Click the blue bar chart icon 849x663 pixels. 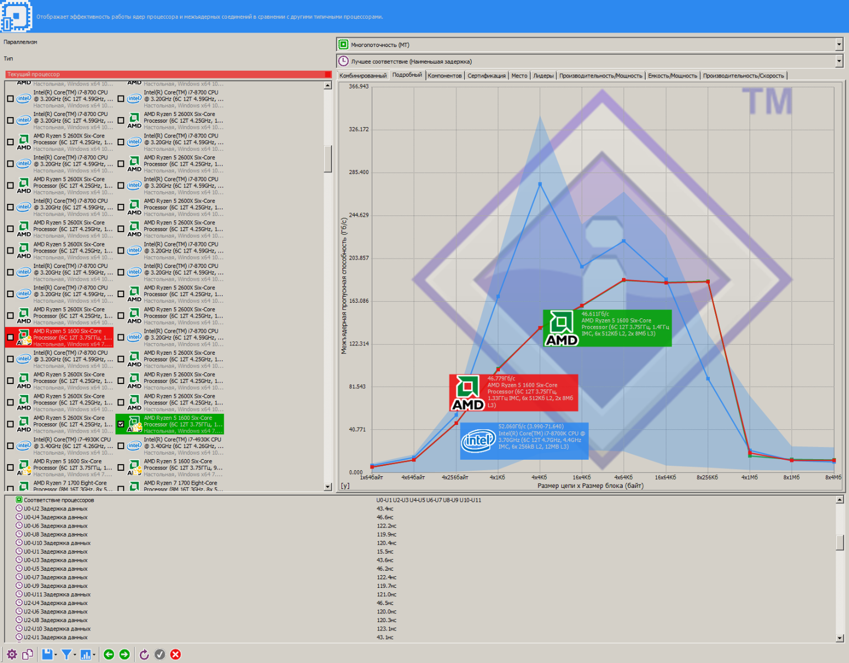86,655
